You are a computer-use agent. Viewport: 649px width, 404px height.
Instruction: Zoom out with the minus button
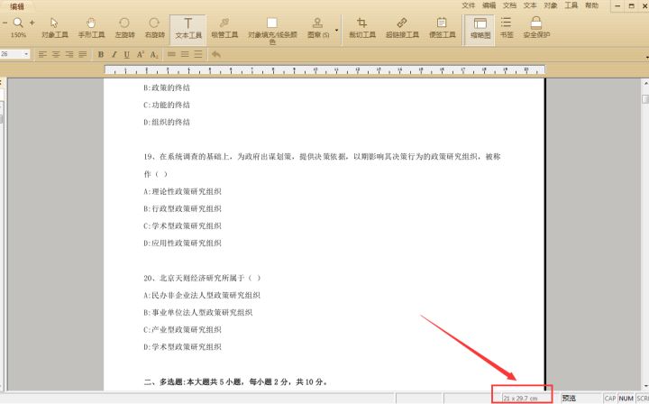[x=5, y=23]
